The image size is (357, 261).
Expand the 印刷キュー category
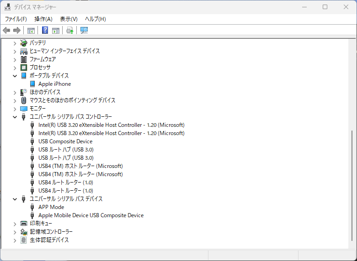click(x=15, y=224)
